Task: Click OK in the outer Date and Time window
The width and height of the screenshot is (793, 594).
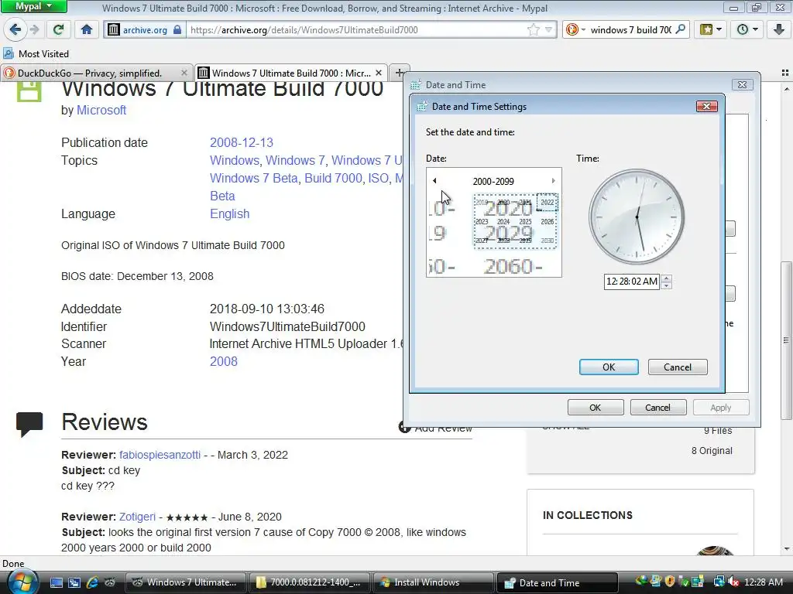Action: click(x=596, y=408)
